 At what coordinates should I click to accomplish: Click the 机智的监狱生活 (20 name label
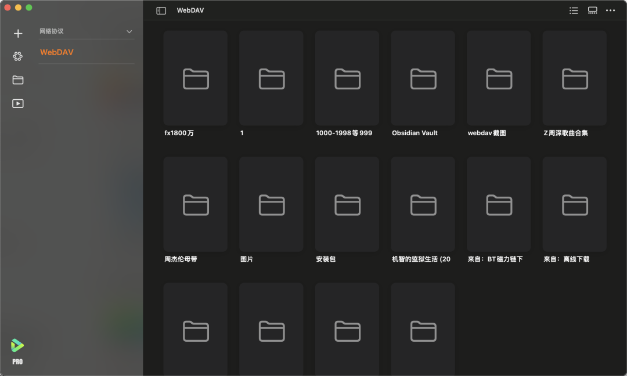pos(421,259)
